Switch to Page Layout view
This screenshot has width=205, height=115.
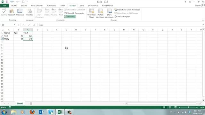pyautogui.click(x=170, y=107)
